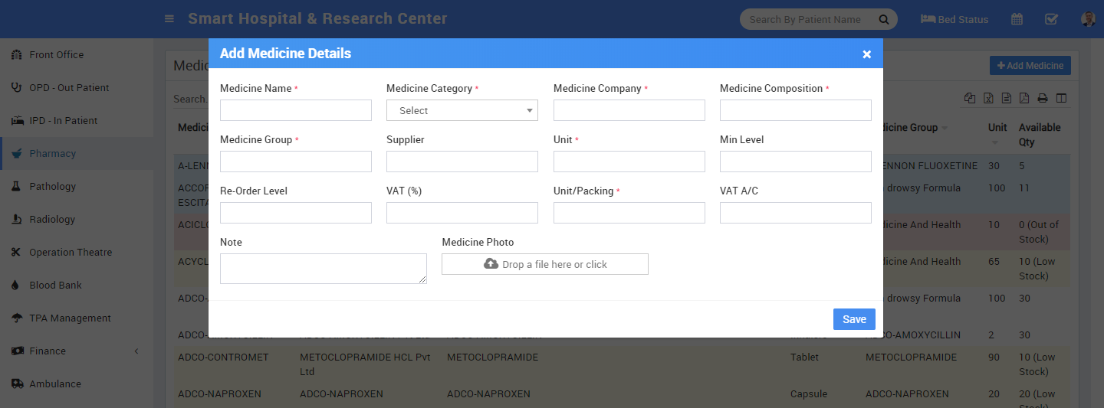
Task: Close the Add Medicine Details dialog
Action: [866, 54]
